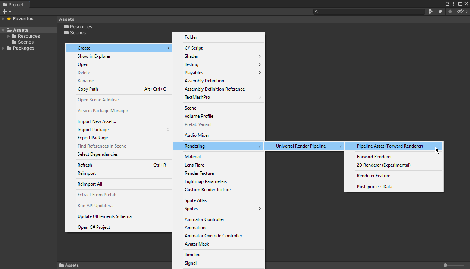This screenshot has height=269, width=470.
Task: Click Show in Explorer in context menu
Action: click(x=94, y=56)
